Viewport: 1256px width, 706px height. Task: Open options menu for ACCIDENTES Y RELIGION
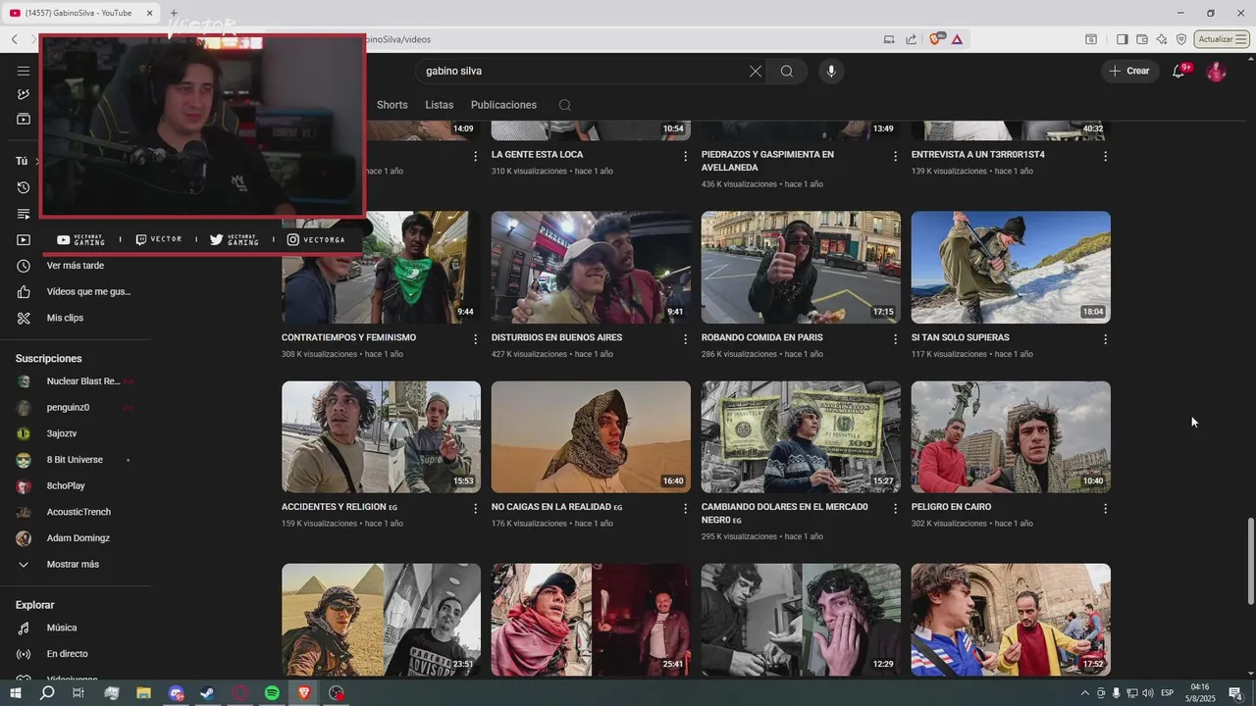476,509
